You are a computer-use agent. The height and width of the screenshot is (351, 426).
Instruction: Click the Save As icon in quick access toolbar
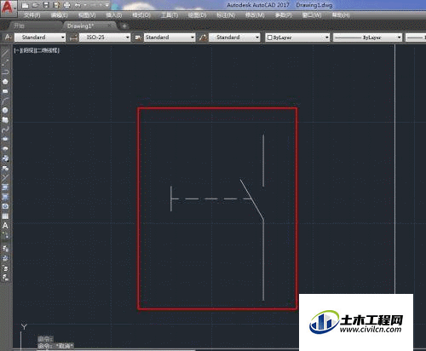click(x=56, y=5)
